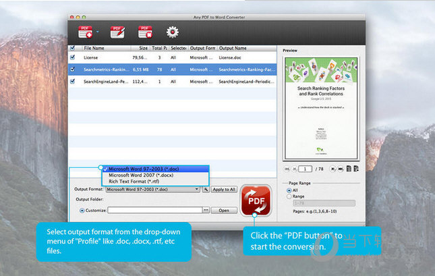Open the settings gear icon
Viewport: 435px width, 276px height.
pos(173,32)
